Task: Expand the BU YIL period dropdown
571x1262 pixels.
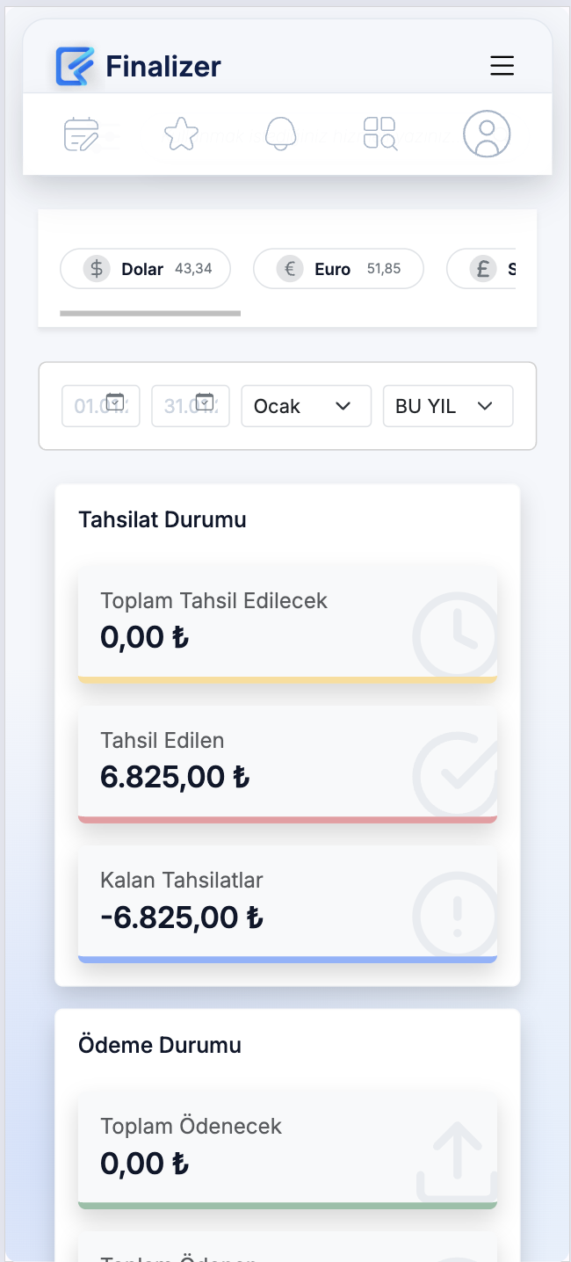Action: click(447, 406)
